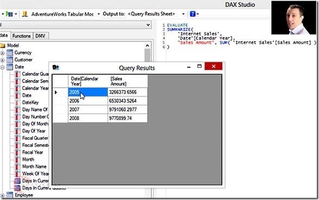The width and height of the screenshot is (319, 200).
Task: Click the Calendar Year column icon
Action: [x=18, y=88]
